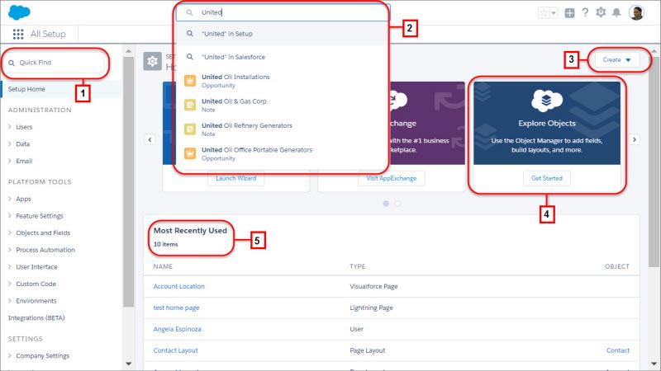Select the first carousel page dot
661x371 pixels.
[386, 204]
